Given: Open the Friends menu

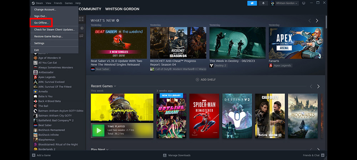Looking at the screenshot, I should (58, 3).
